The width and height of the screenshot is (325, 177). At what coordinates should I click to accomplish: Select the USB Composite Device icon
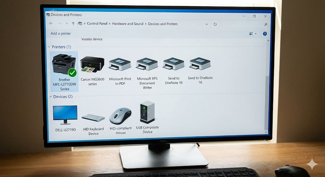click(x=147, y=112)
